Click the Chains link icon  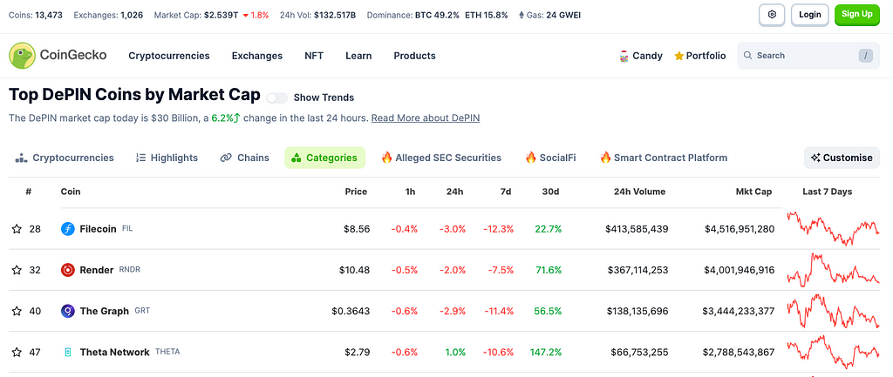click(226, 158)
